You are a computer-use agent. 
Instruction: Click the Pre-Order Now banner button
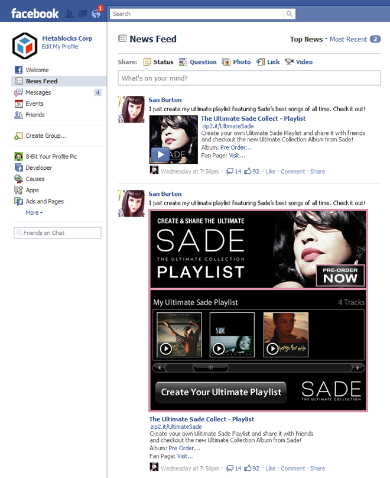coord(340,276)
